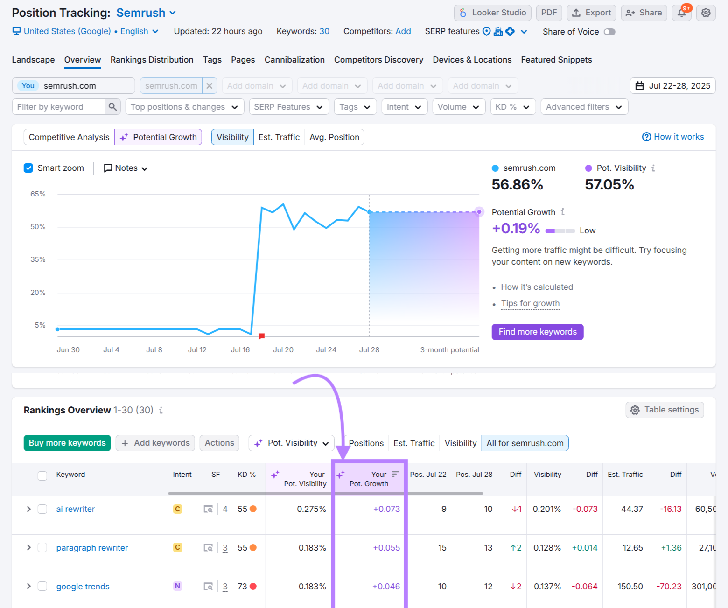Toggle the Share of Voice switch
This screenshot has width=728, height=608.
pyautogui.click(x=609, y=32)
